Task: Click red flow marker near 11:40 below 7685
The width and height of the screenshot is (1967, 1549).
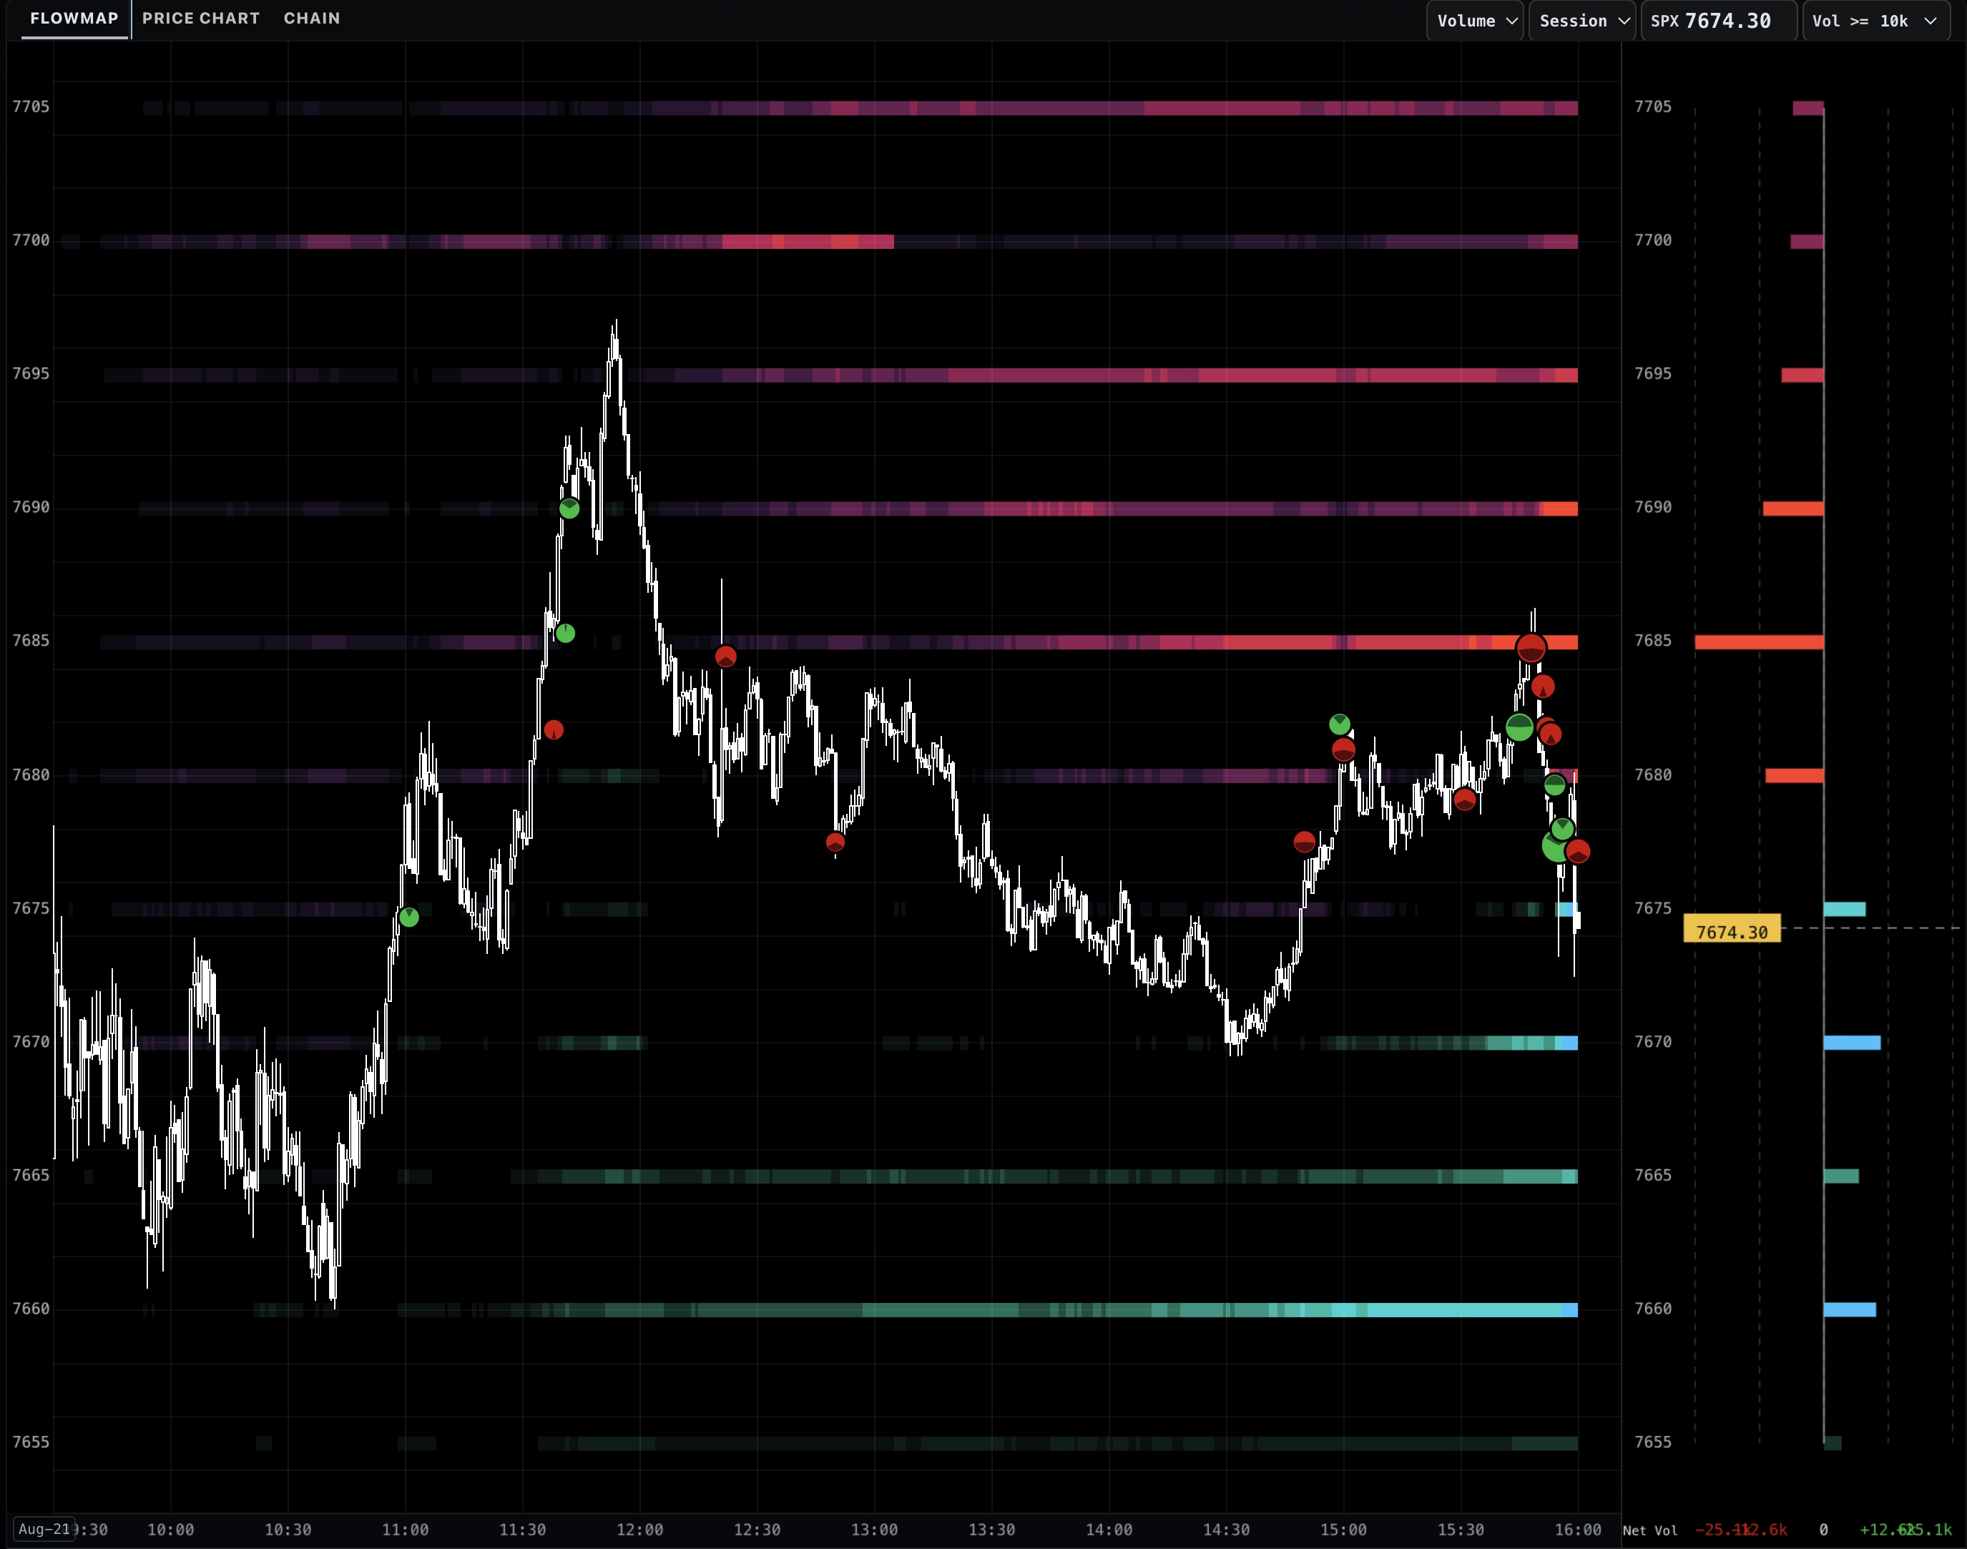Action: coord(554,729)
